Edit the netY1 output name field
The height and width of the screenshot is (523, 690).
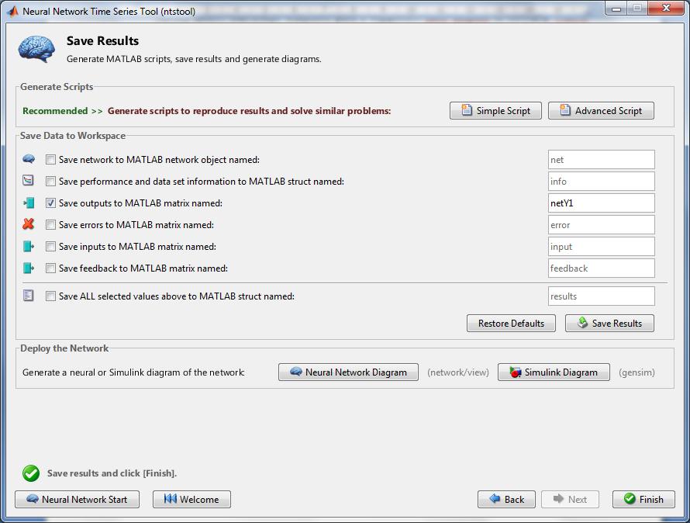point(601,203)
